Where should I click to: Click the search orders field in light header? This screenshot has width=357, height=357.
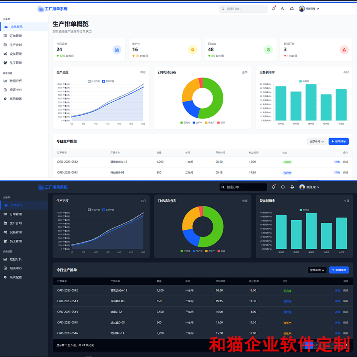tap(244, 9)
